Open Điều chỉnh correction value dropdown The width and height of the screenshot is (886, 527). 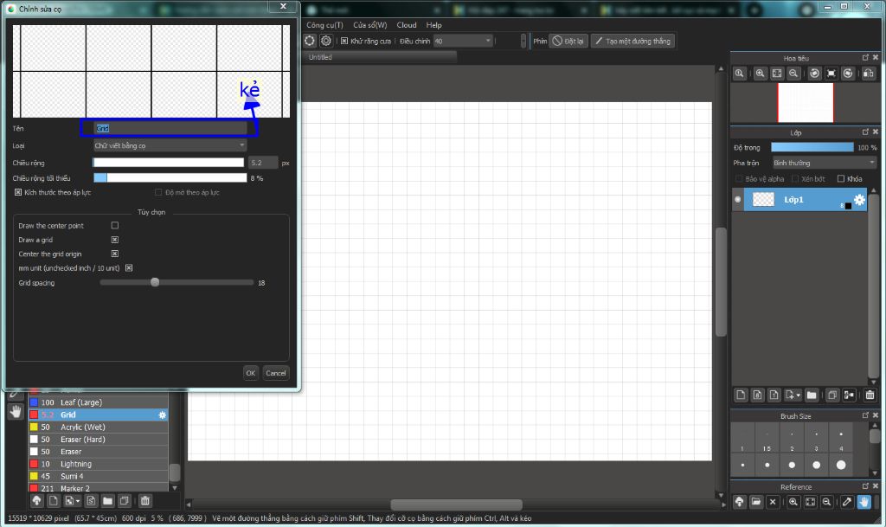[464, 41]
